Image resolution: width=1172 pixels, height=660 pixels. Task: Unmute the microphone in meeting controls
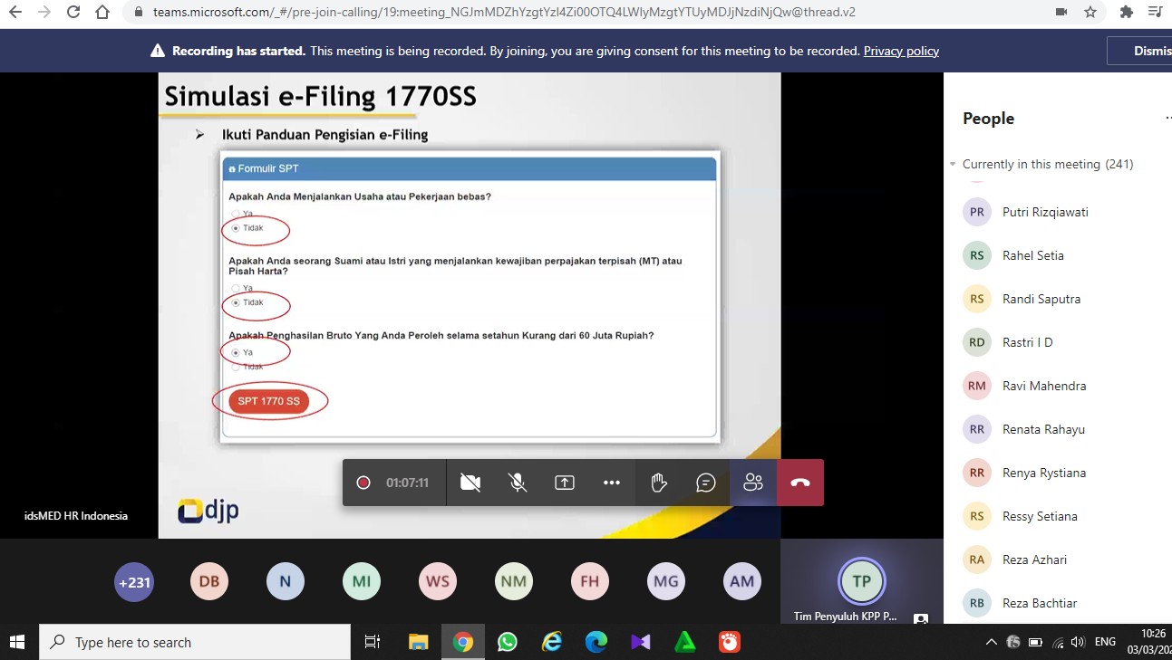coord(518,483)
